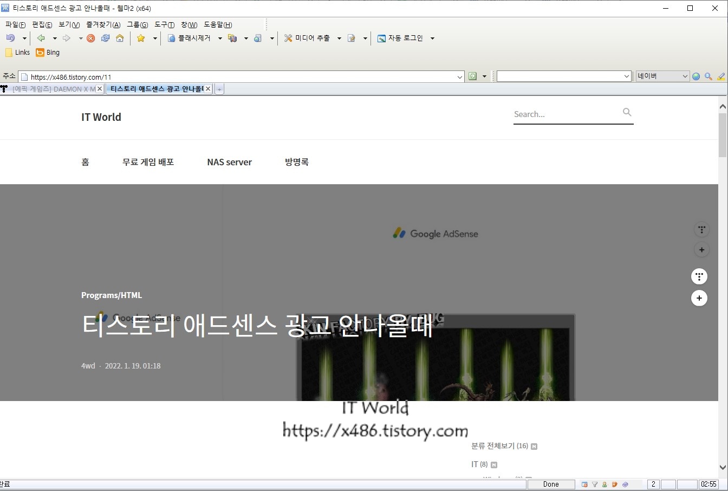The height and width of the screenshot is (491, 728).
Task: Open the 즐겨찾기 menu
Action: coord(103,24)
